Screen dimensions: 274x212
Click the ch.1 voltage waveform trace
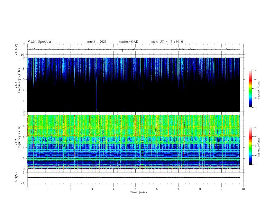(x=133, y=49)
